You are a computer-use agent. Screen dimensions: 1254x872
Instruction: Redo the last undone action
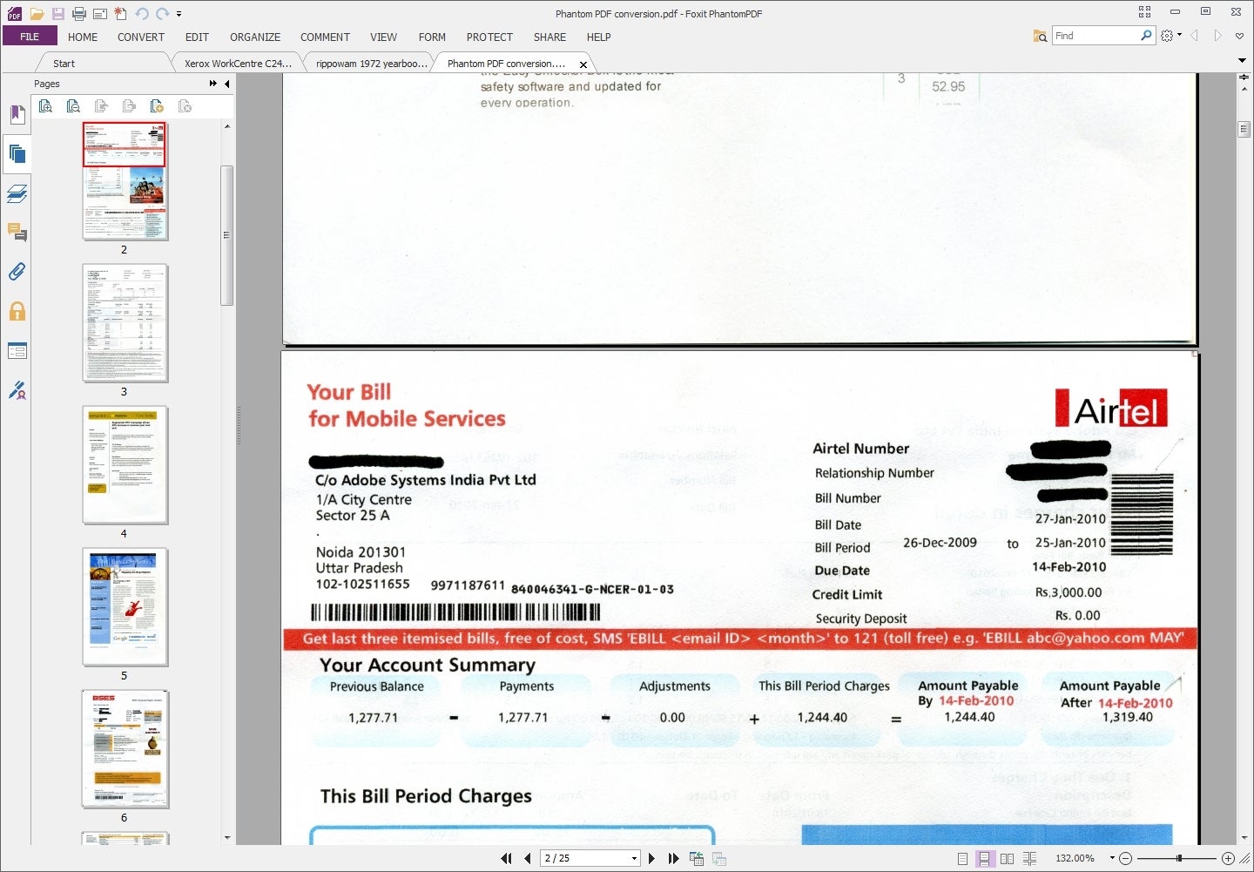162,14
